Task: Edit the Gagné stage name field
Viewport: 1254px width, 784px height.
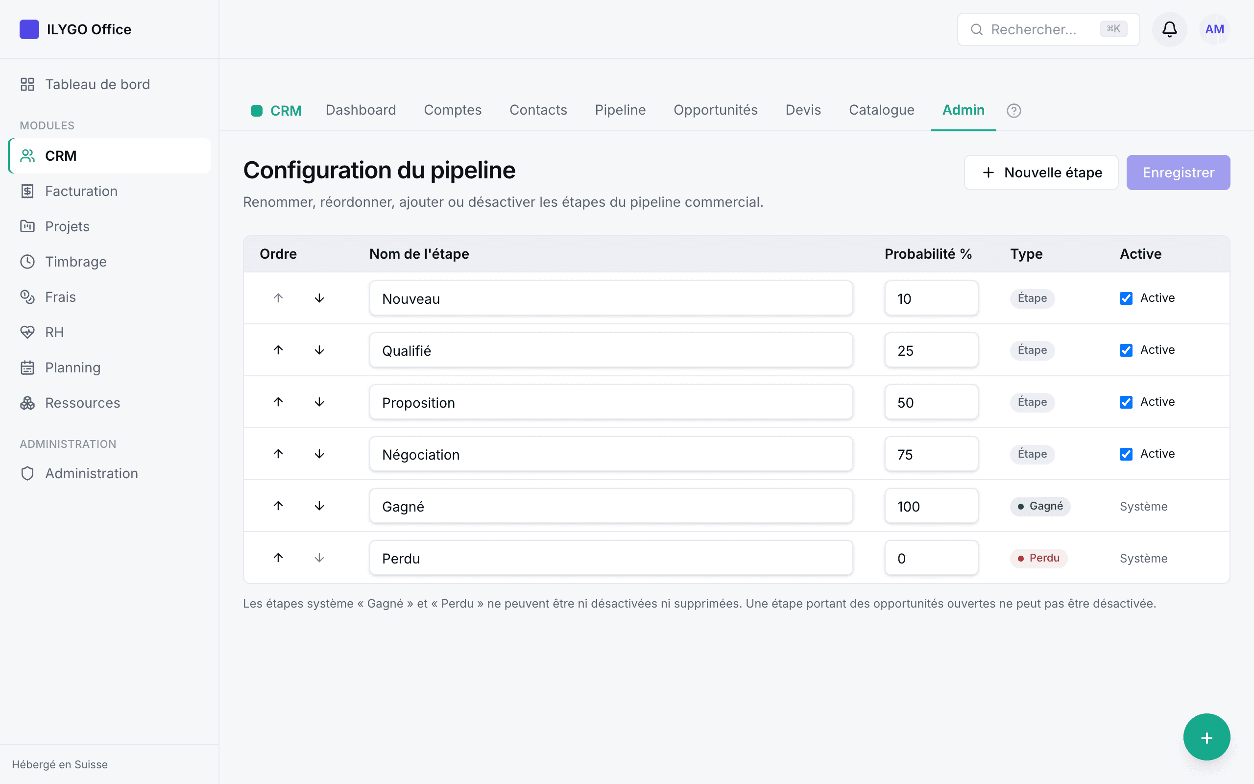Action: 610,506
